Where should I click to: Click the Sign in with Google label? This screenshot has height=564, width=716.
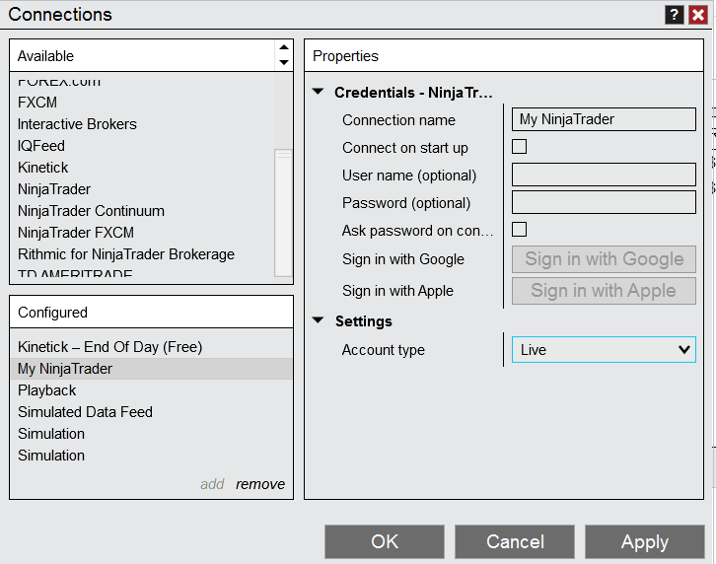tap(403, 259)
